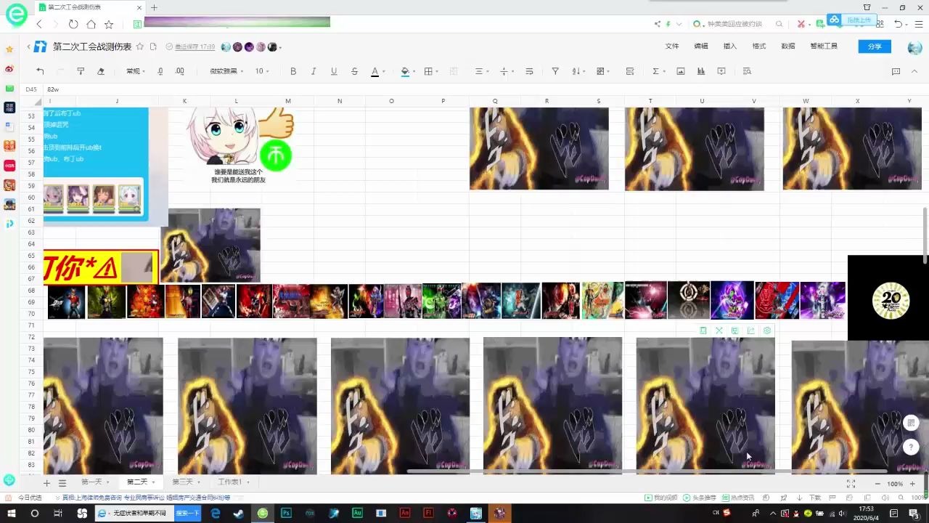
Task: Refresh the browser page
Action: pyautogui.click(x=73, y=24)
